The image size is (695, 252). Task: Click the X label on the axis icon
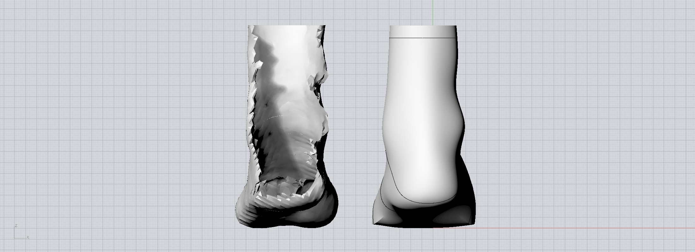click(x=28, y=237)
